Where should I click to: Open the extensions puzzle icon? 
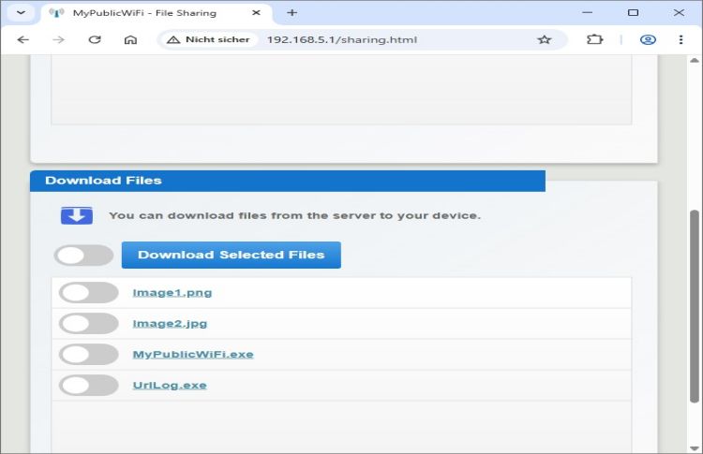pyautogui.click(x=594, y=40)
